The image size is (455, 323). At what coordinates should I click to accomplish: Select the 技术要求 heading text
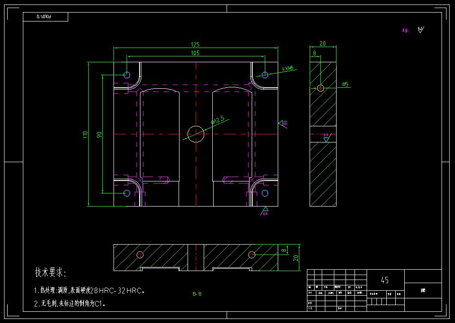point(51,272)
